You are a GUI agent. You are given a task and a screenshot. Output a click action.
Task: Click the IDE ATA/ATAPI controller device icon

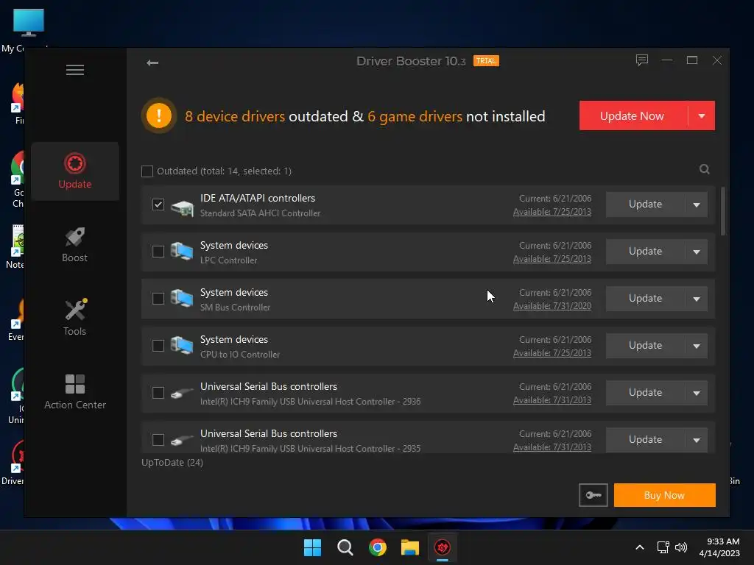[x=183, y=207]
